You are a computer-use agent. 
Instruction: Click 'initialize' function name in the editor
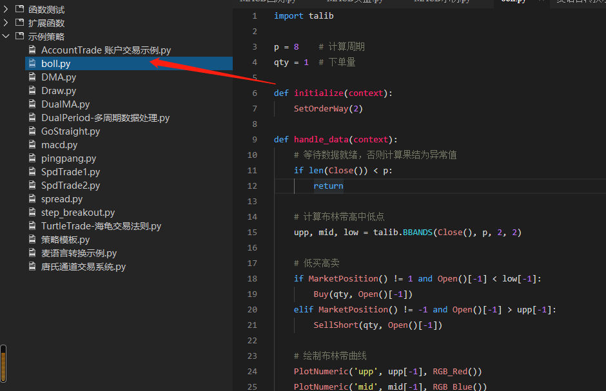point(318,93)
